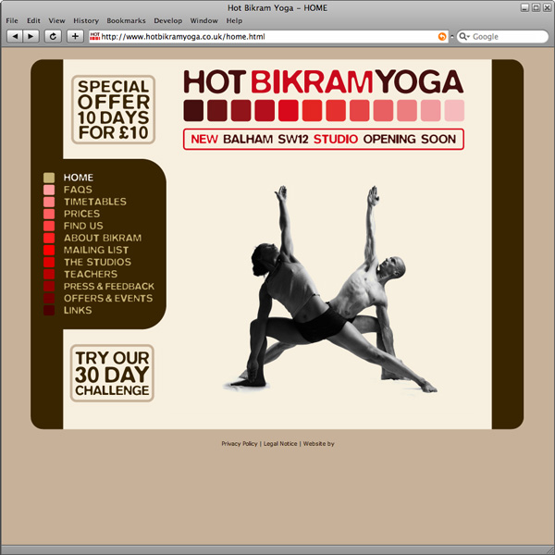The height and width of the screenshot is (555, 555).
Task: Open the PRESS & FEEDBACK page link
Action: click(x=109, y=286)
